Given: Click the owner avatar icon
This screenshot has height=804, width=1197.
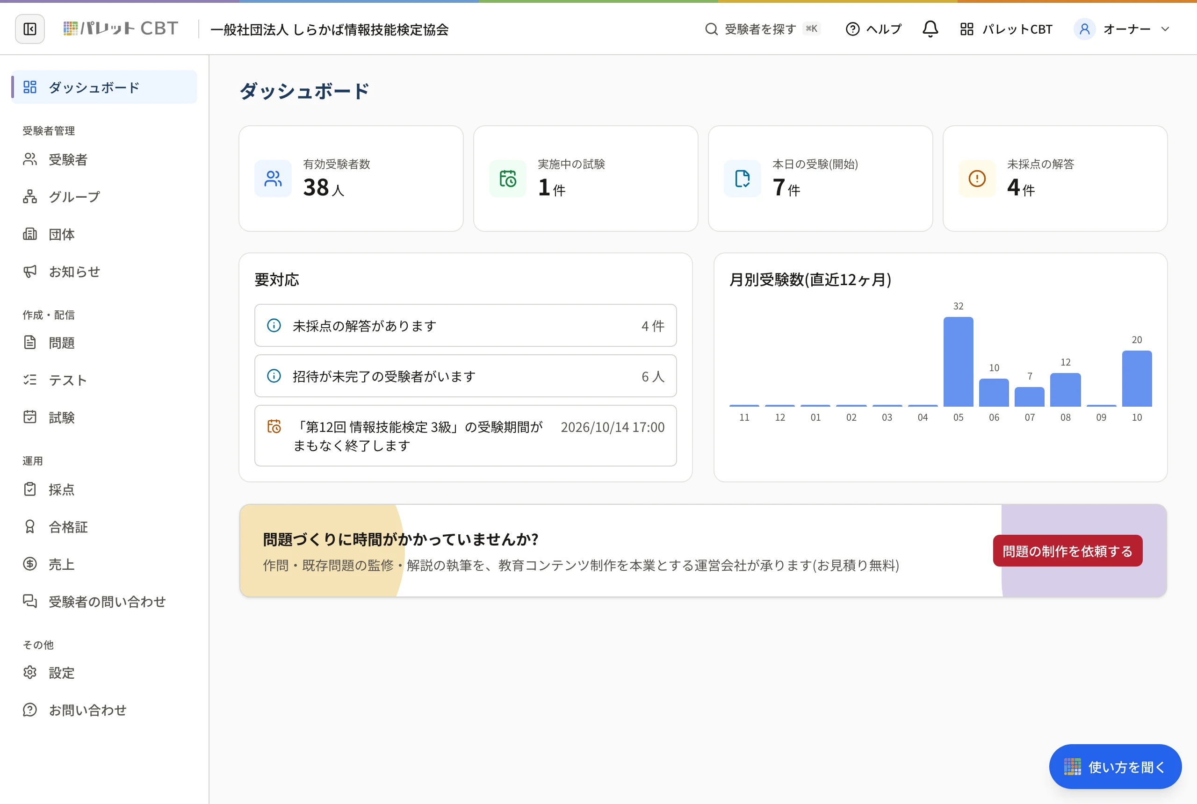Looking at the screenshot, I should pyautogui.click(x=1084, y=29).
